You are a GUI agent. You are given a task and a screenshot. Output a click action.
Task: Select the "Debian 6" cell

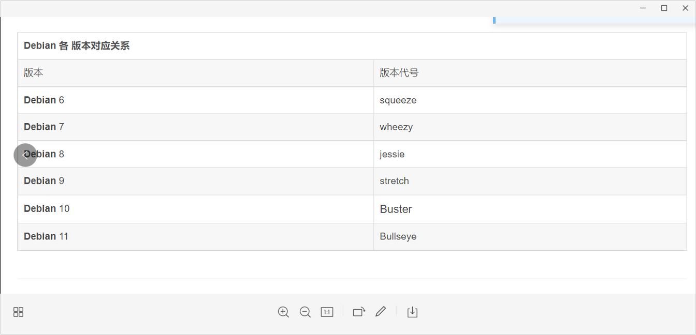(x=196, y=100)
